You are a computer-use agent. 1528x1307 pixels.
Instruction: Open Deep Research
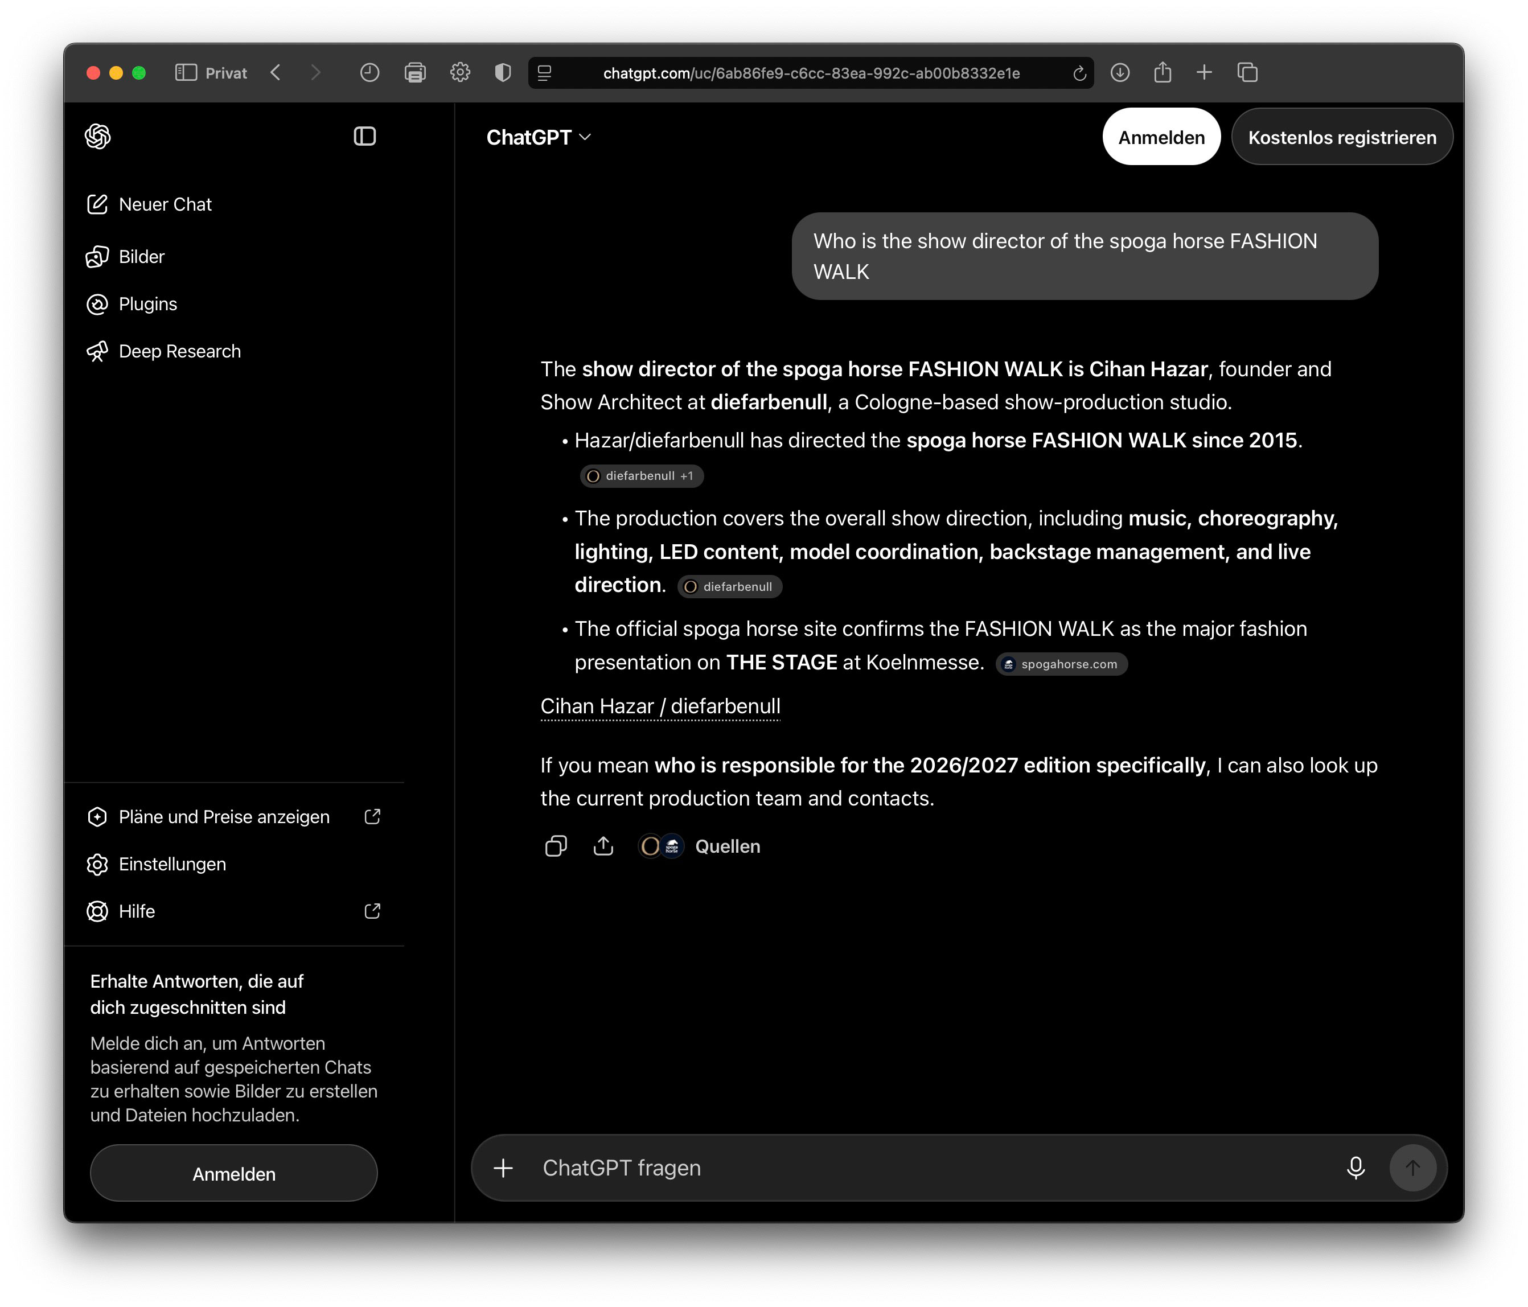(x=164, y=351)
